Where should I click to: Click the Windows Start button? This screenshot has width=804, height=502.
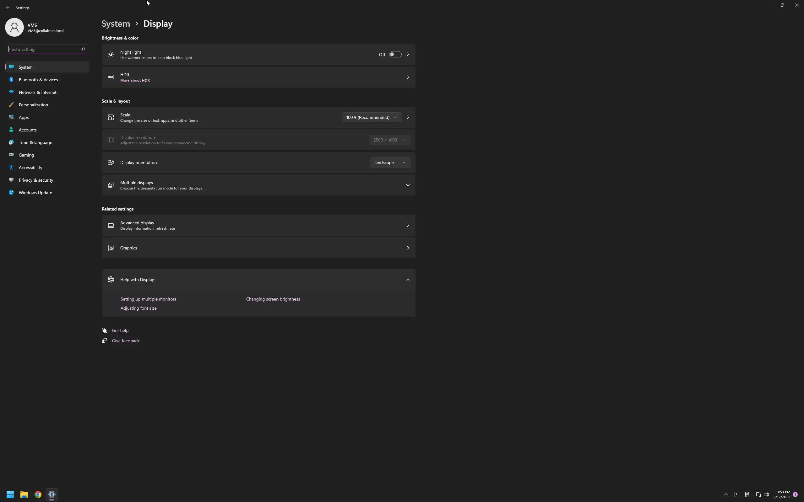click(x=10, y=494)
